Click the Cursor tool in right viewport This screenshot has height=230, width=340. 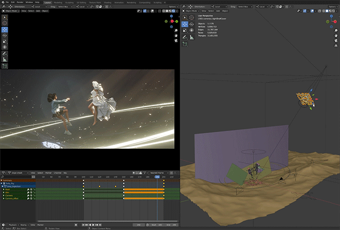[x=192, y=17]
